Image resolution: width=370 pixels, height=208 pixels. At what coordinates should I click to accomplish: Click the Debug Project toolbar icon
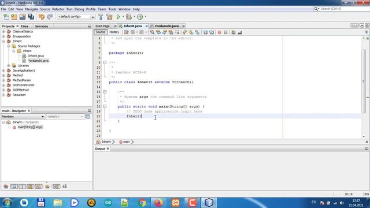point(129,17)
